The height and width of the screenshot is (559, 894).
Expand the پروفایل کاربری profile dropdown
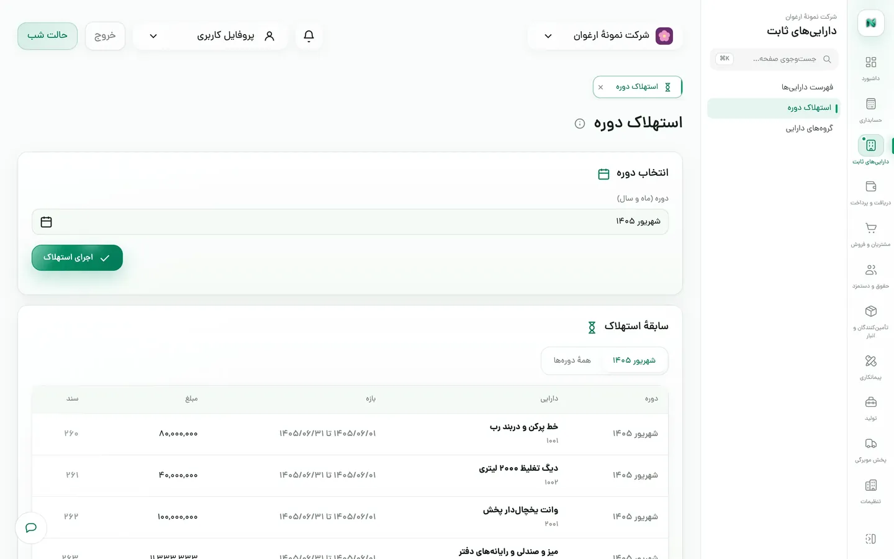tap(210, 36)
